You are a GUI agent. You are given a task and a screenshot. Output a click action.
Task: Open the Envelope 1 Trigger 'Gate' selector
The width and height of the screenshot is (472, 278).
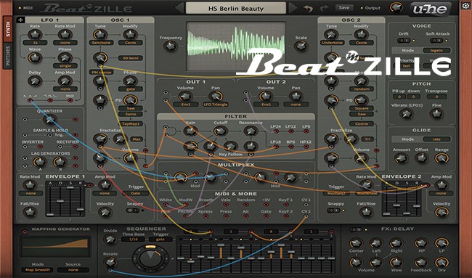coord(135,193)
